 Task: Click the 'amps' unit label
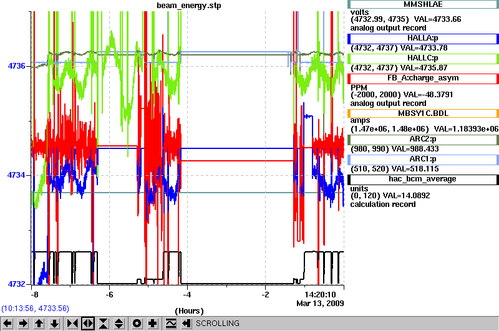[361, 120]
